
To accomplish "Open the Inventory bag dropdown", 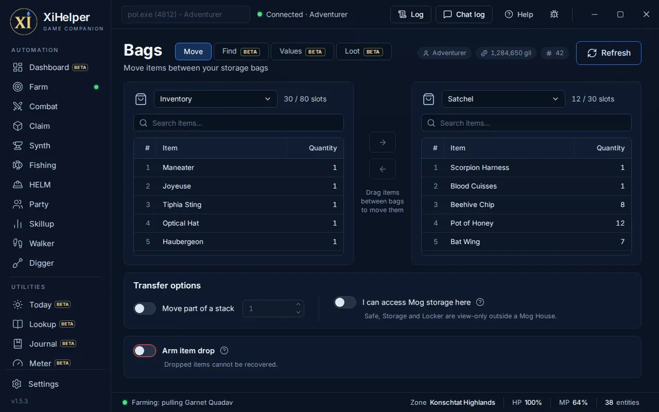I will (216, 99).
